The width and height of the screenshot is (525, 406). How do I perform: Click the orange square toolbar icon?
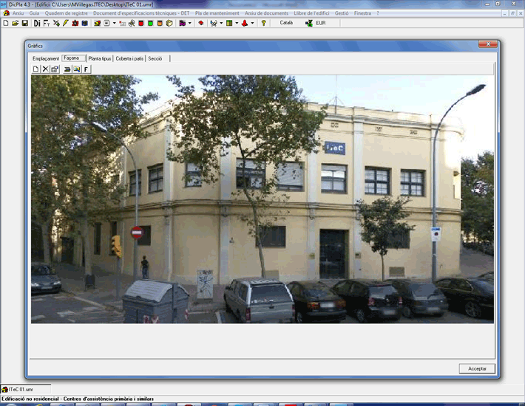(160, 23)
